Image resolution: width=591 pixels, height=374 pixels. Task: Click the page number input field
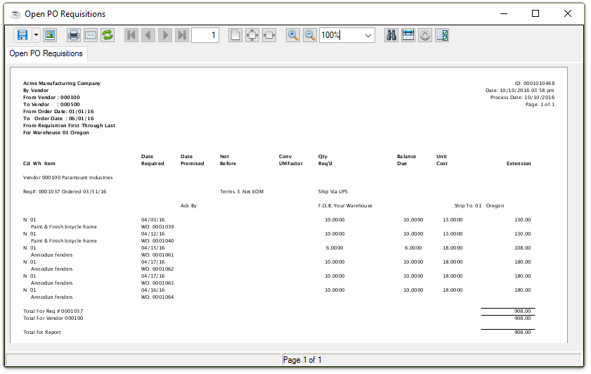(x=204, y=35)
